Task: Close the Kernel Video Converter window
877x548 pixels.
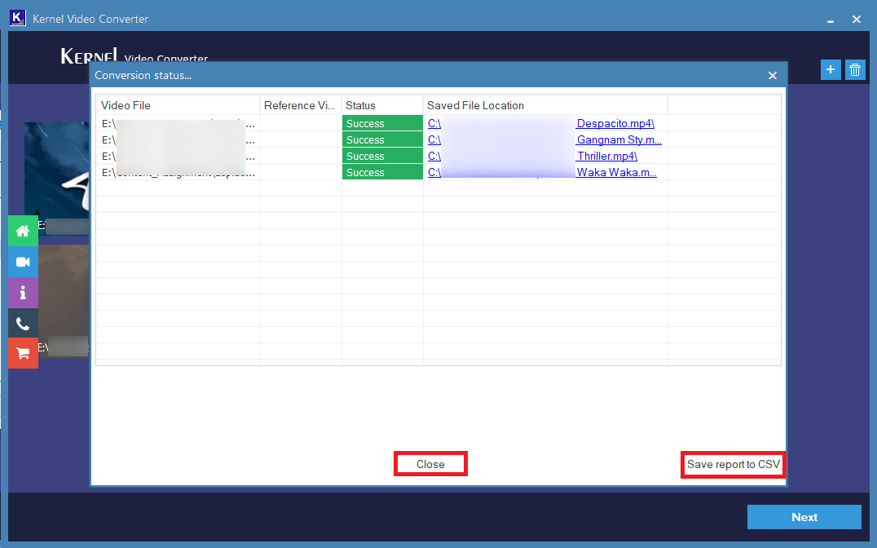Action: pyautogui.click(x=857, y=19)
